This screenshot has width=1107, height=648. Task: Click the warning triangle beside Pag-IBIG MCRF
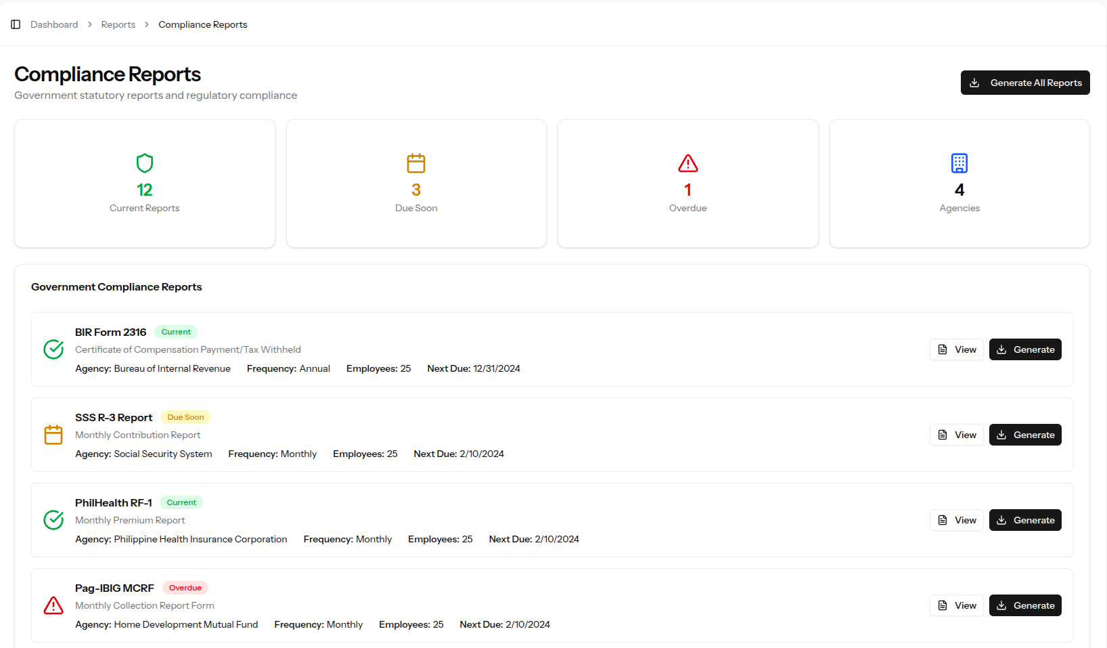pyautogui.click(x=53, y=605)
